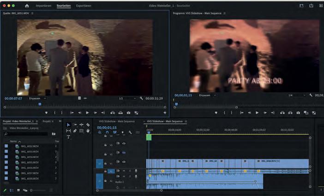The image size is (324, 196).
Task: Mute audio track A1
Action: click(x=124, y=171)
